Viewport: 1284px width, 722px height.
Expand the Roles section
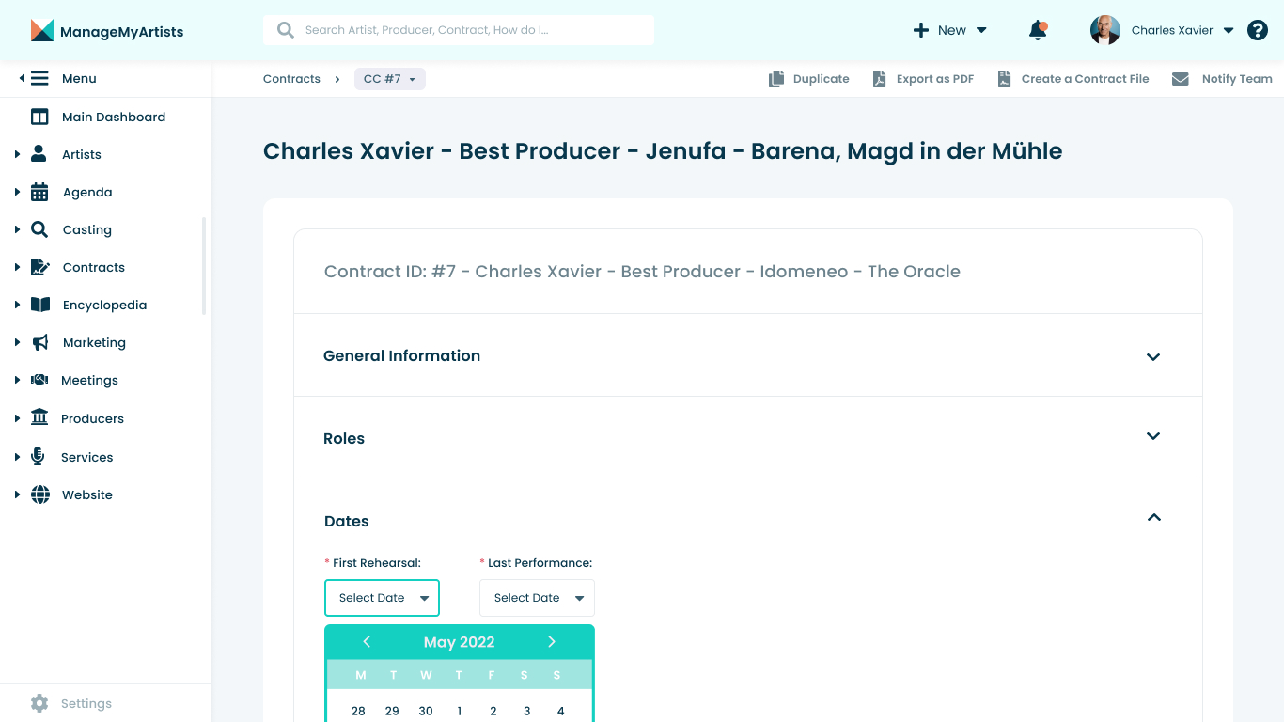1153,436
